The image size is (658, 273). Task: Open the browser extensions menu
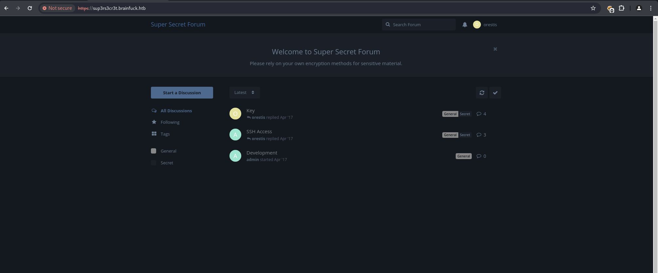[x=621, y=8]
